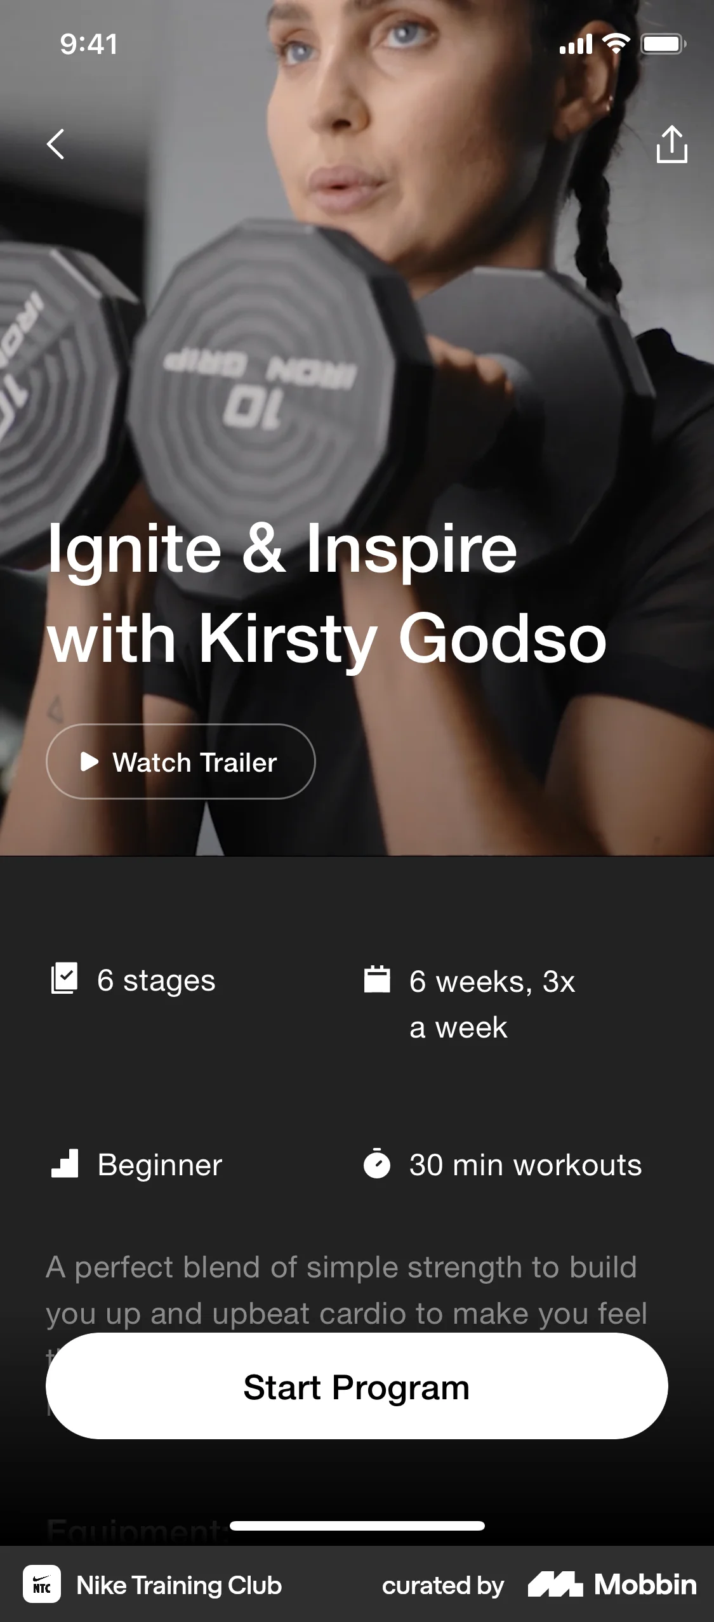Tap the back arrow icon
This screenshot has width=714, height=1622.
tap(56, 144)
